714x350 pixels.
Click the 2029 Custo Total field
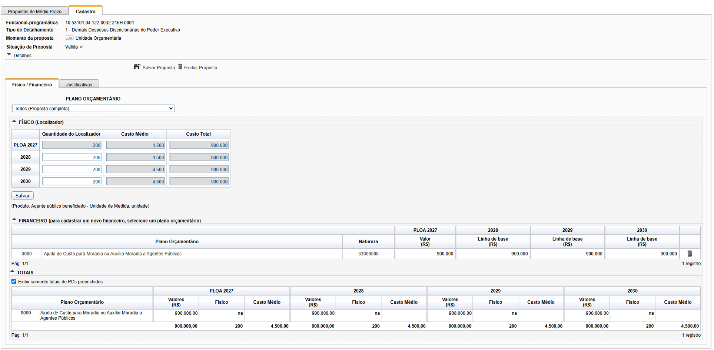(x=199, y=169)
